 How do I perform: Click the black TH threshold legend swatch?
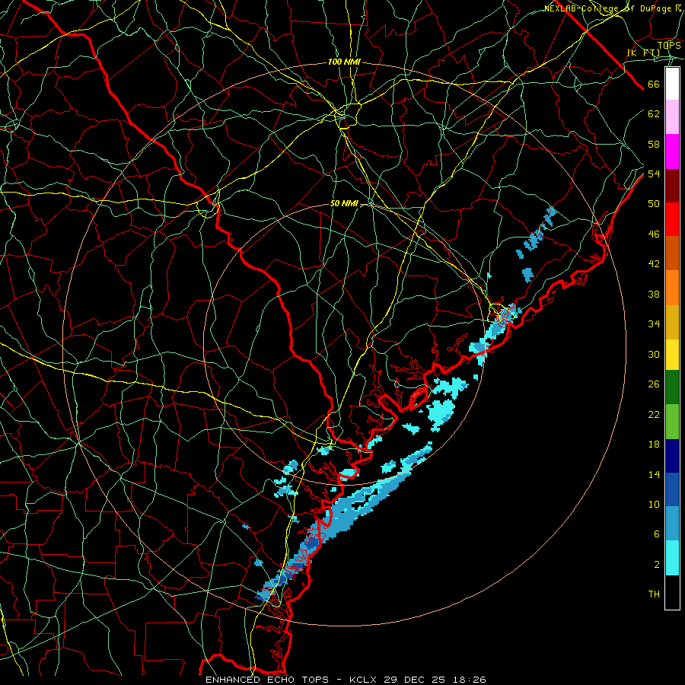point(672,592)
